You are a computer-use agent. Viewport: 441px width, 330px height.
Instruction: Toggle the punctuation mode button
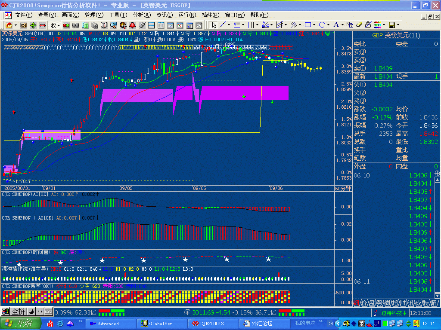tap(40, 312)
